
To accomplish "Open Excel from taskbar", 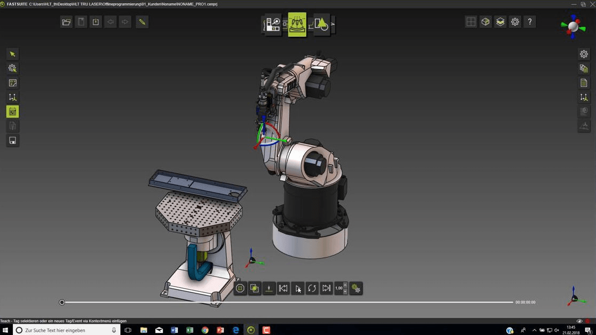I will coord(189,330).
